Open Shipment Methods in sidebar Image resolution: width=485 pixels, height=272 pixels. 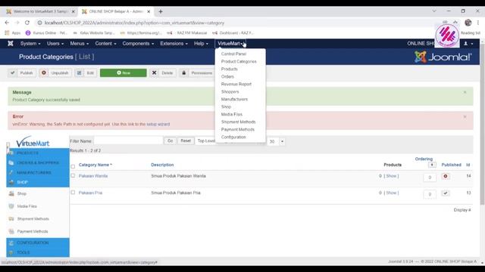click(x=33, y=218)
